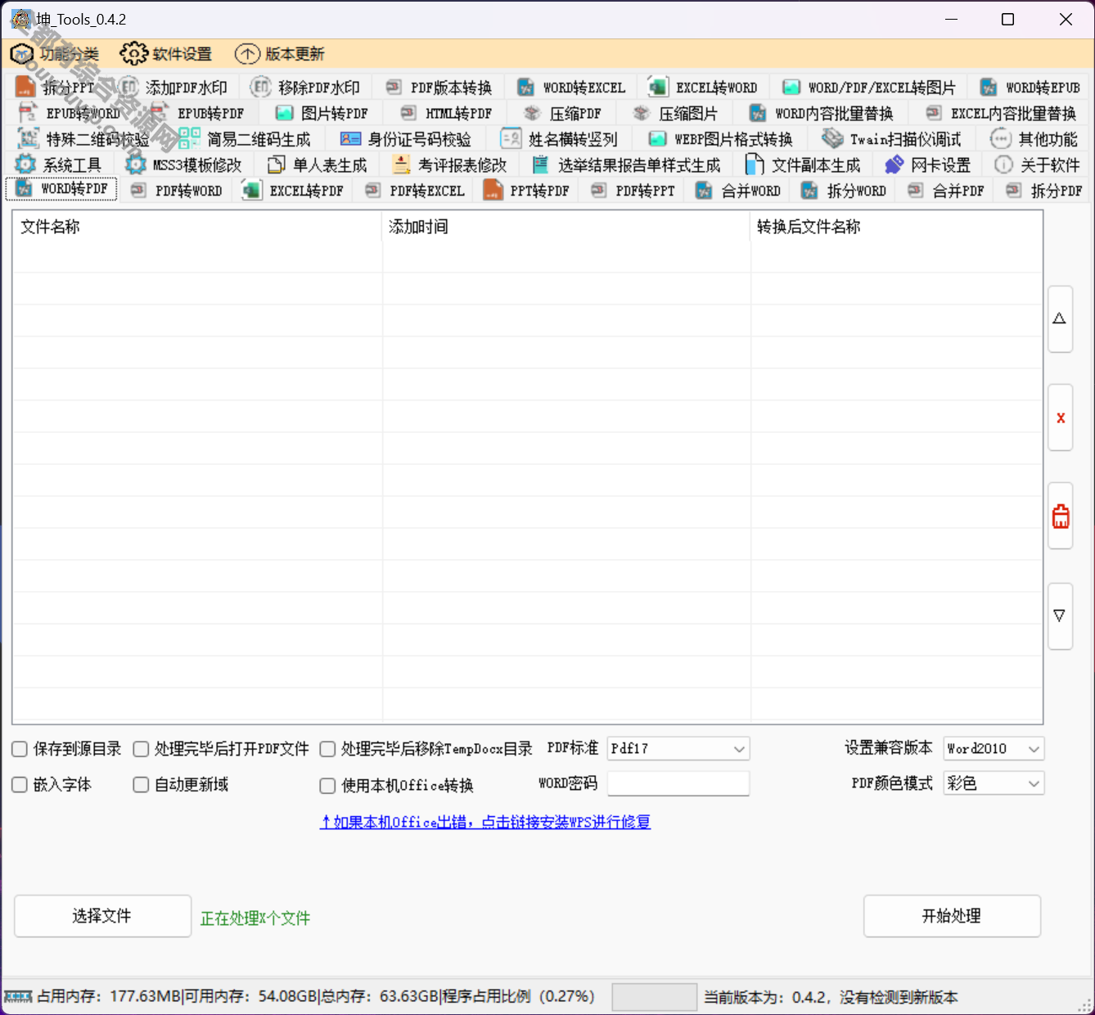The width and height of the screenshot is (1095, 1015).
Task: Click the Twain扫描仪调试 scanner icon
Action: pyautogui.click(x=832, y=138)
